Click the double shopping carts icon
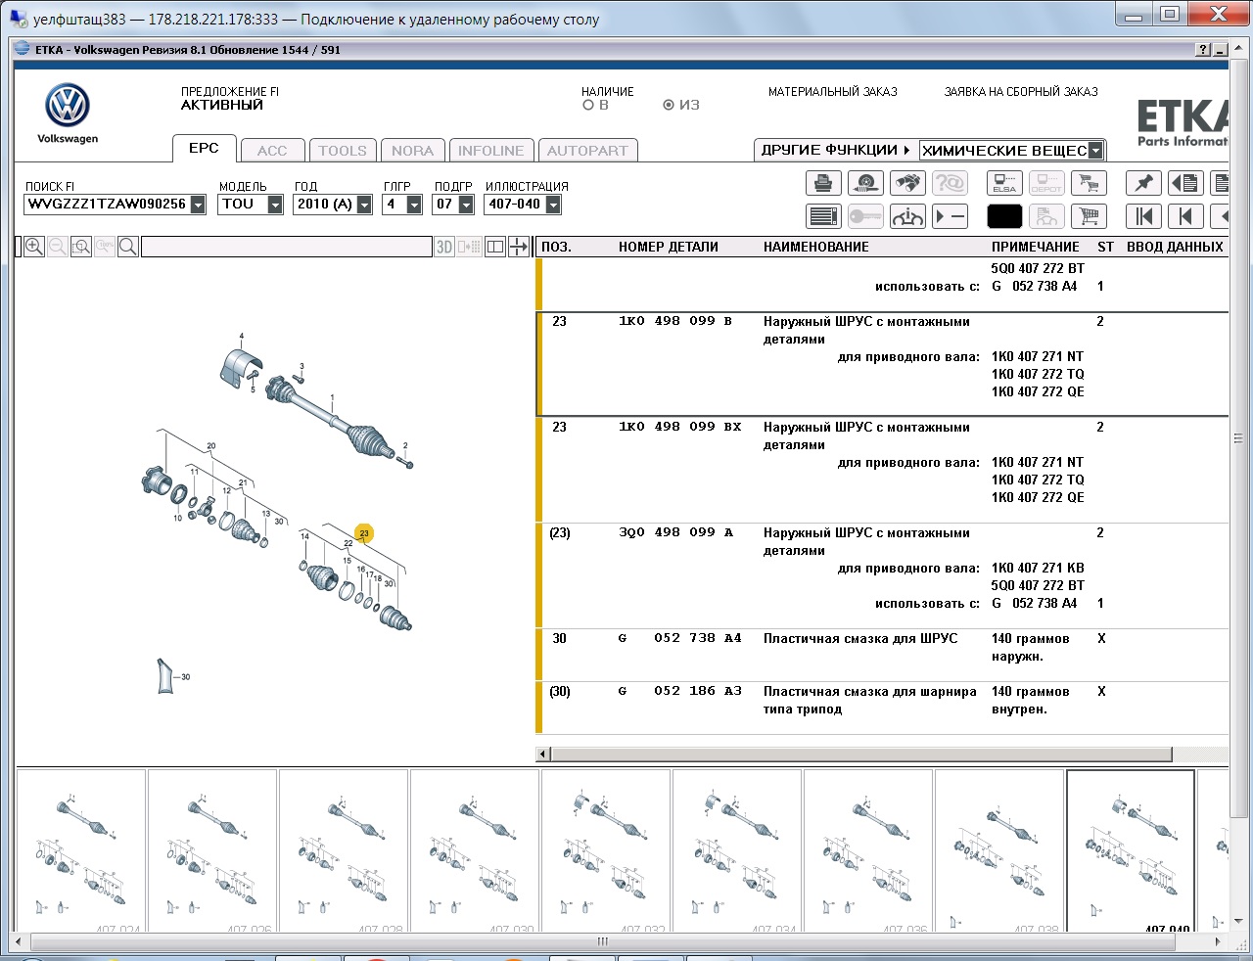Screen dimensions: 1253x961 [1089, 183]
